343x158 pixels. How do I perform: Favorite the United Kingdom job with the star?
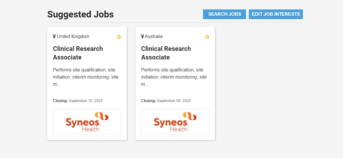(119, 37)
